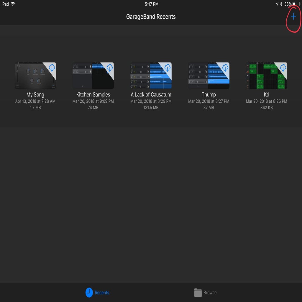This screenshot has height=302, width=302.
Task: Tap the battery indicator in status bar
Action: click(x=296, y=4)
